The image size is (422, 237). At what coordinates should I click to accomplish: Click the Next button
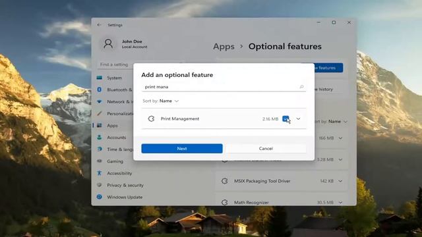[x=182, y=149]
